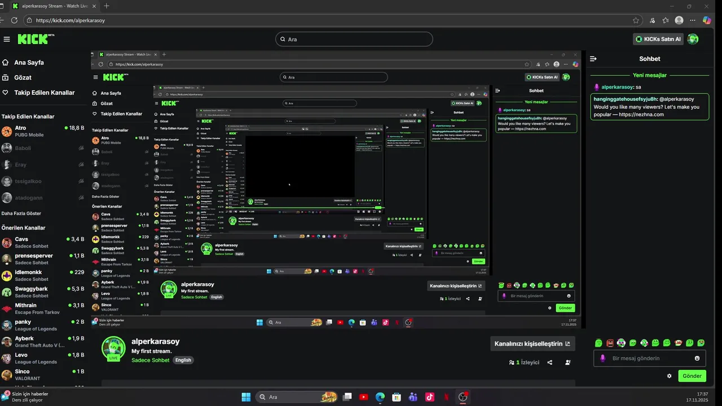Open the emoji picker in chat box

697,358
